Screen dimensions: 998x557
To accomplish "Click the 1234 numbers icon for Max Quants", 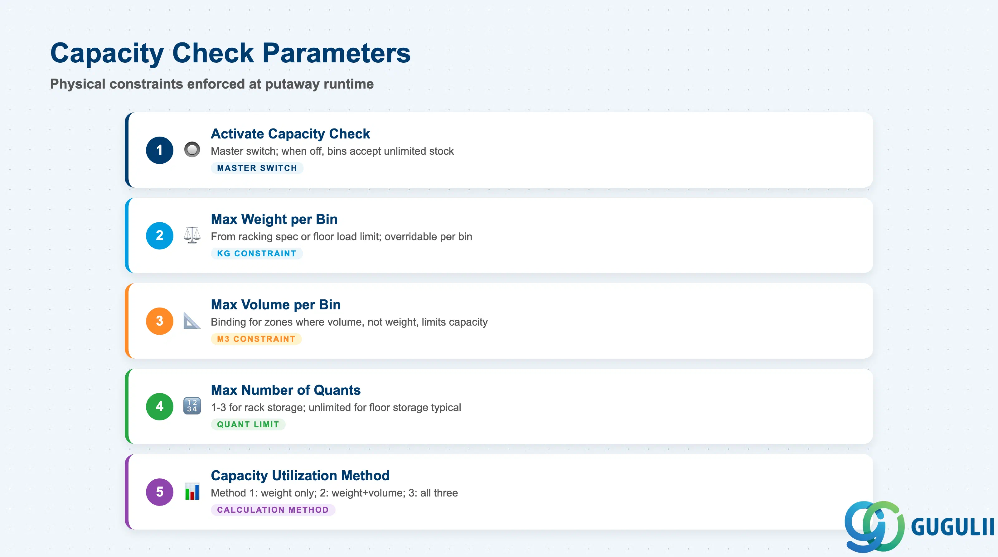I will (192, 406).
